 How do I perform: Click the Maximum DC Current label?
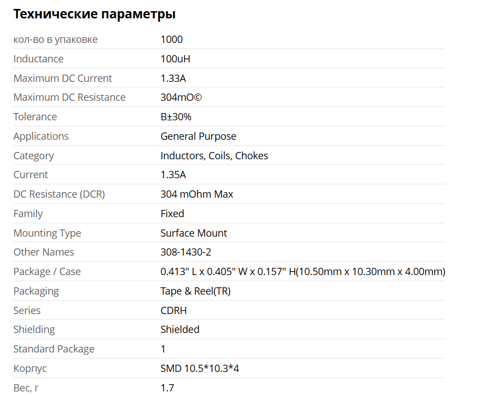(x=63, y=79)
